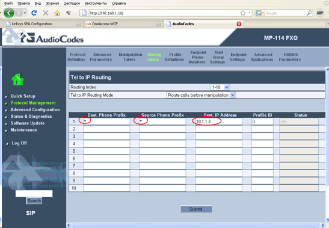Open the Файл menu
Image resolution: width=329 pixels, height=228 pixels.
point(8,3)
